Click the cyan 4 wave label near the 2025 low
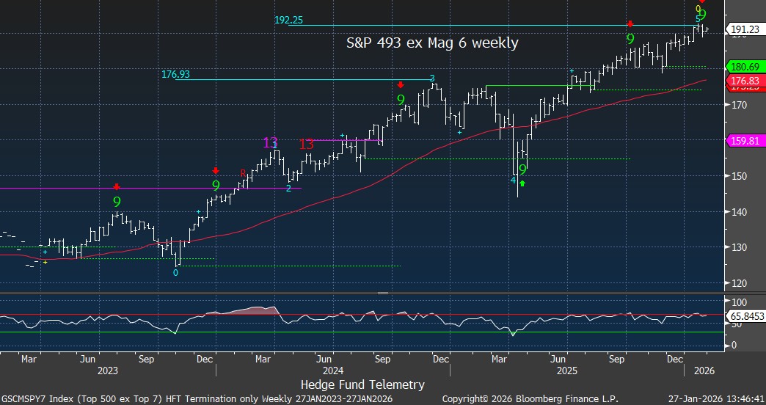The height and width of the screenshot is (405, 766). [514, 180]
